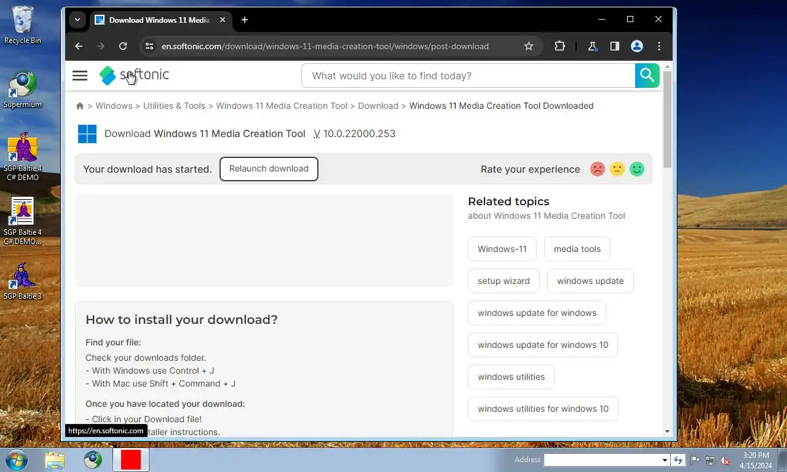Open the browser profile avatar
This screenshot has width=787, height=472.
637,46
